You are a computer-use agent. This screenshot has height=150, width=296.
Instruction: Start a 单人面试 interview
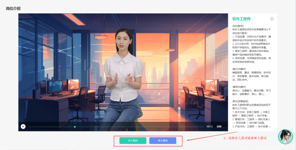(x=163, y=141)
